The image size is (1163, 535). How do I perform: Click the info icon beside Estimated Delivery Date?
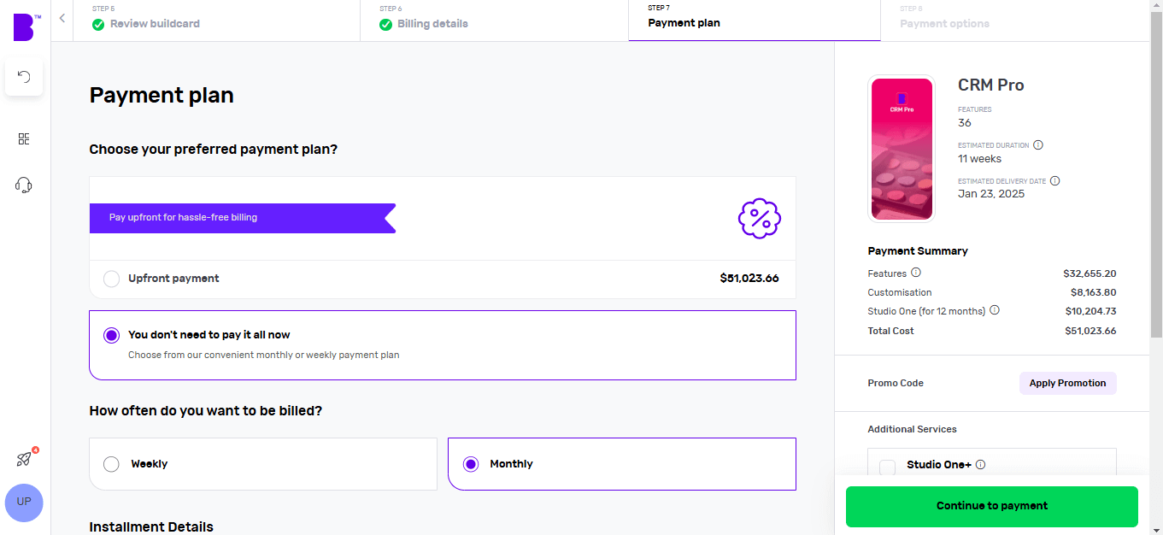click(1054, 180)
